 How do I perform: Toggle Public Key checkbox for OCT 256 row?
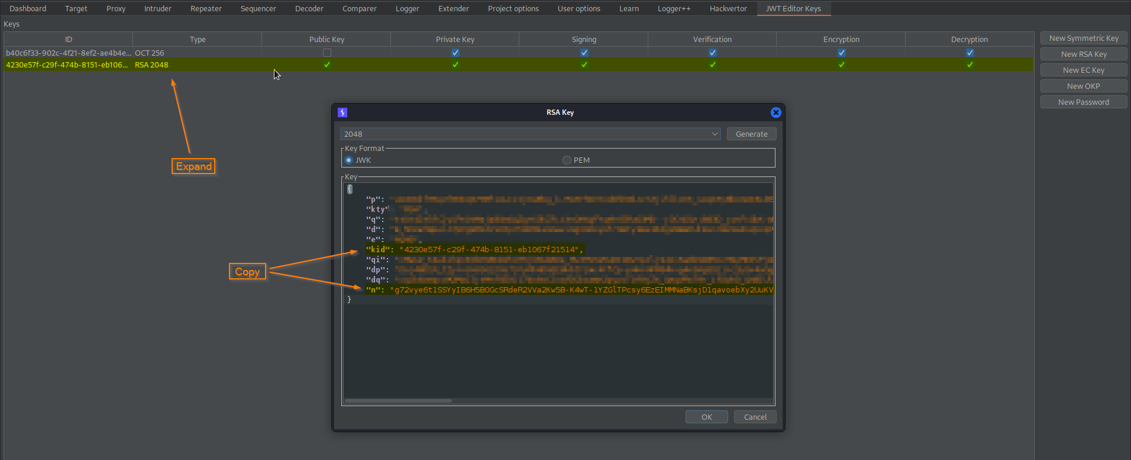(327, 53)
